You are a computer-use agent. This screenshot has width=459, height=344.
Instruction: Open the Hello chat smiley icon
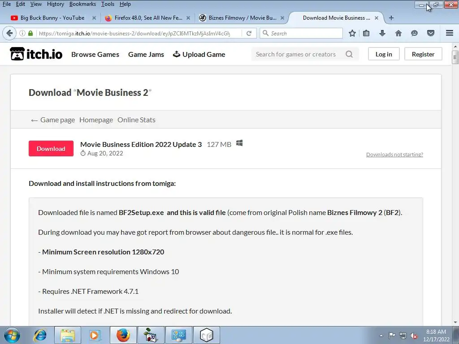414,33
